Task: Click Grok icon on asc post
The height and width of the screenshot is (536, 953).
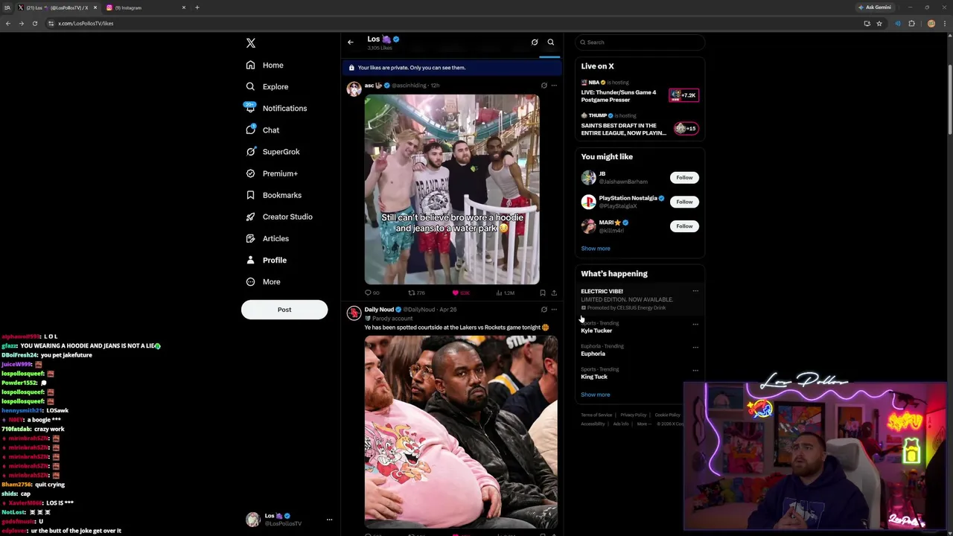Action: pos(544,86)
